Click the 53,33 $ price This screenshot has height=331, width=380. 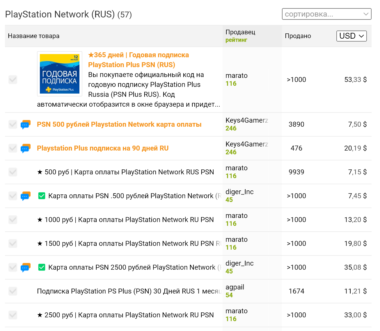pyautogui.click(x=355, y=80)
